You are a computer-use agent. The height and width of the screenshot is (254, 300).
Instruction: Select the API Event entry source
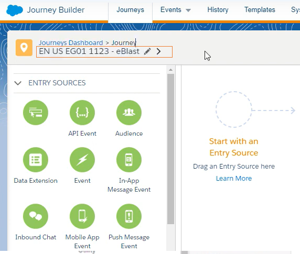click(82, 113)
